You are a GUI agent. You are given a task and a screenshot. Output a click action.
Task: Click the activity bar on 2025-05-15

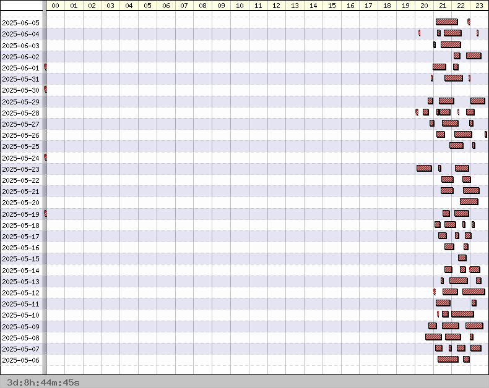coord(462,258)
